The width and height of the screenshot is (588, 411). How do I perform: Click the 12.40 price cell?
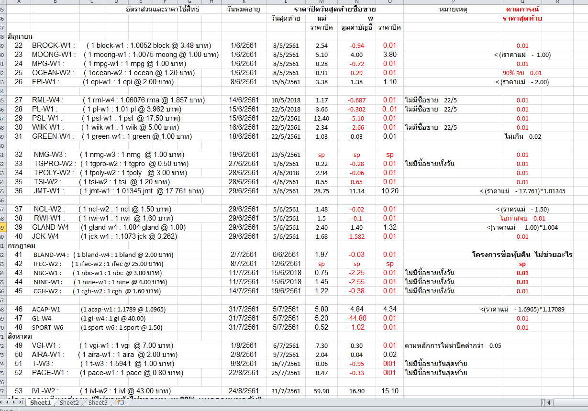point(322,118)
